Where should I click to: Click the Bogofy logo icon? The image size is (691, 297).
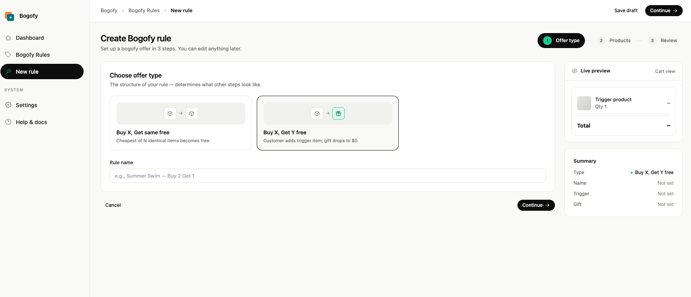tap(9, 16)
